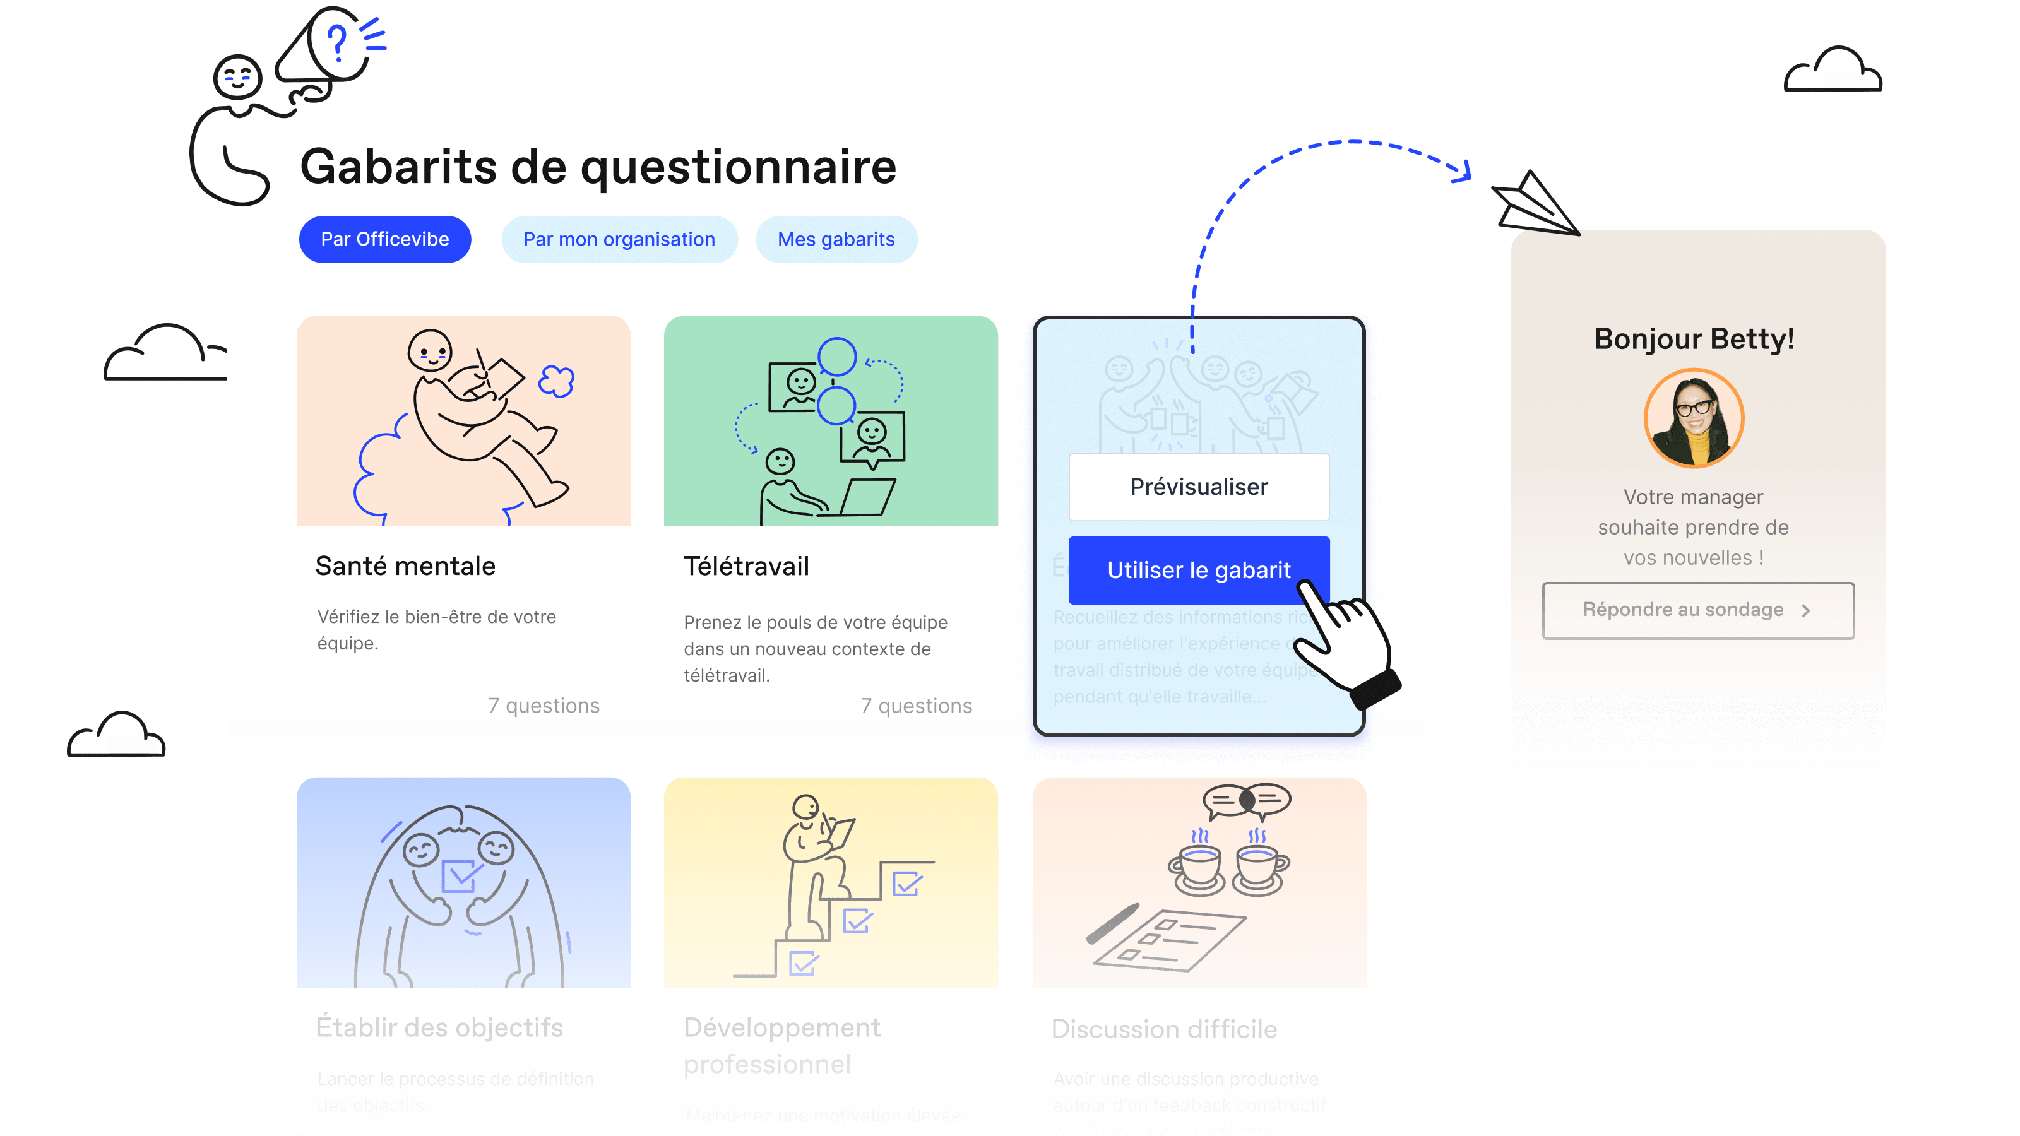Expand the third template card options

(x=1199, y=527)
